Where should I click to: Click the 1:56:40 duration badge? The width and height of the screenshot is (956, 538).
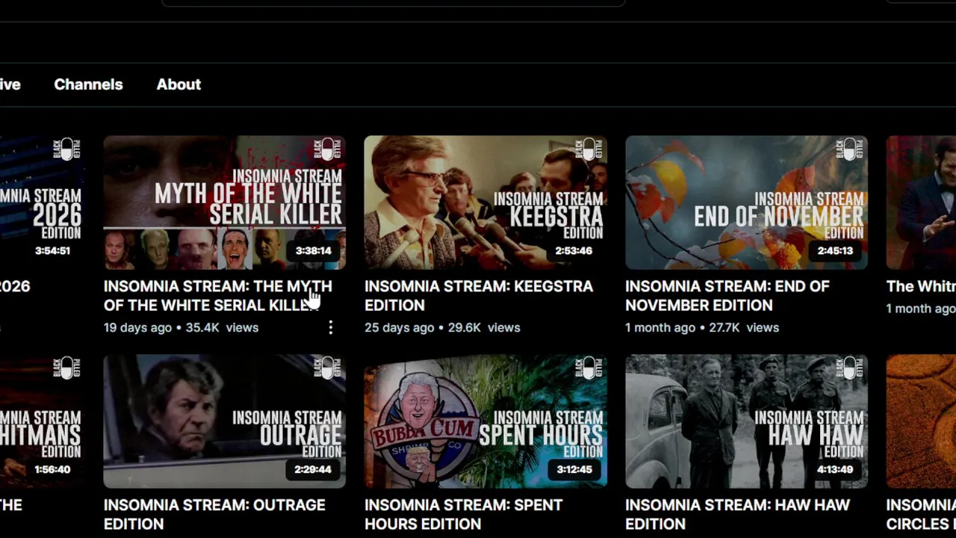[52, 469]
